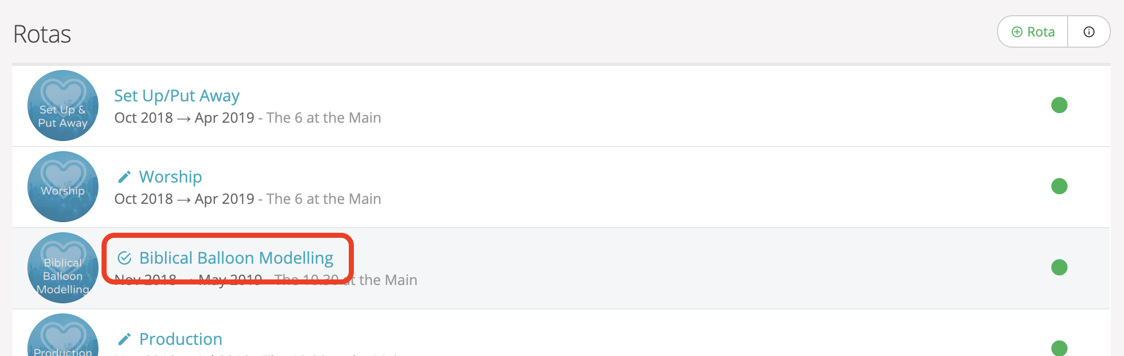This screenshot has height=356, width=1124.
Task: Toggle the green status dot for Set Up/Put Away
Action: tap(1060, 105)
